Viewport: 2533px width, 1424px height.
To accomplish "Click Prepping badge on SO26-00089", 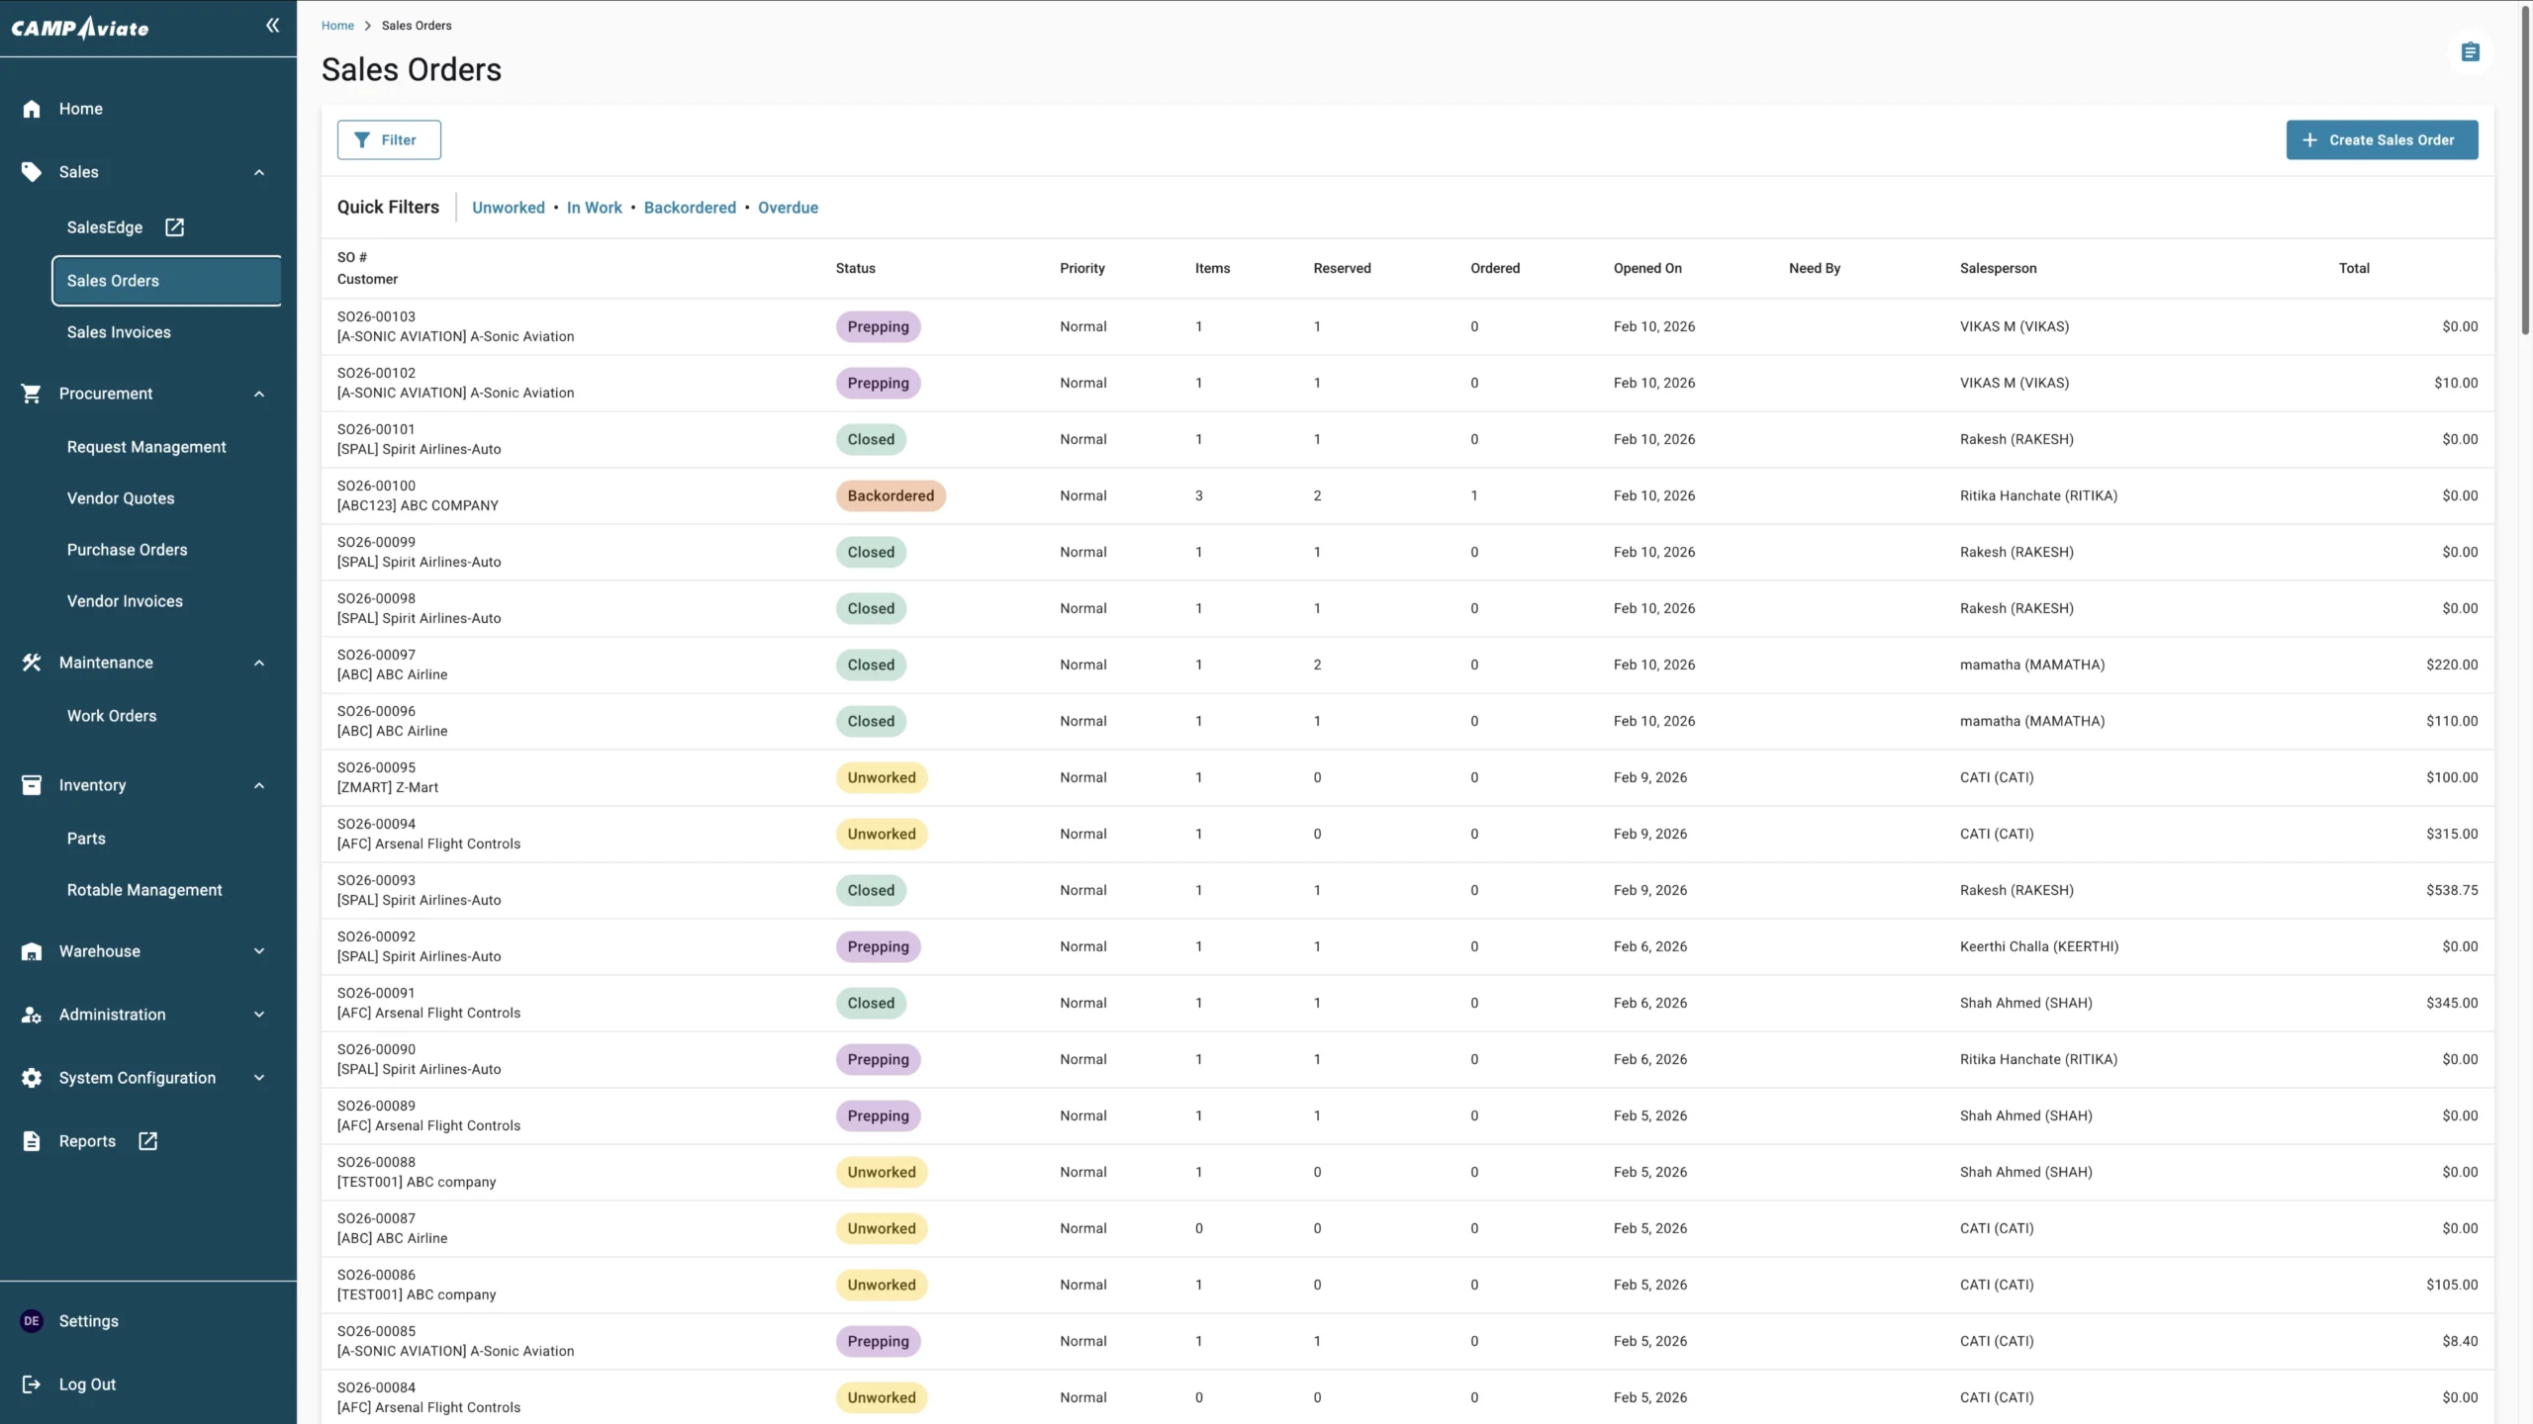I will coord(878,1115).
